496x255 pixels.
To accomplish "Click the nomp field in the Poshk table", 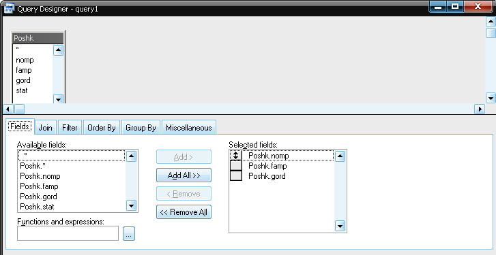I will click(33, 60).
